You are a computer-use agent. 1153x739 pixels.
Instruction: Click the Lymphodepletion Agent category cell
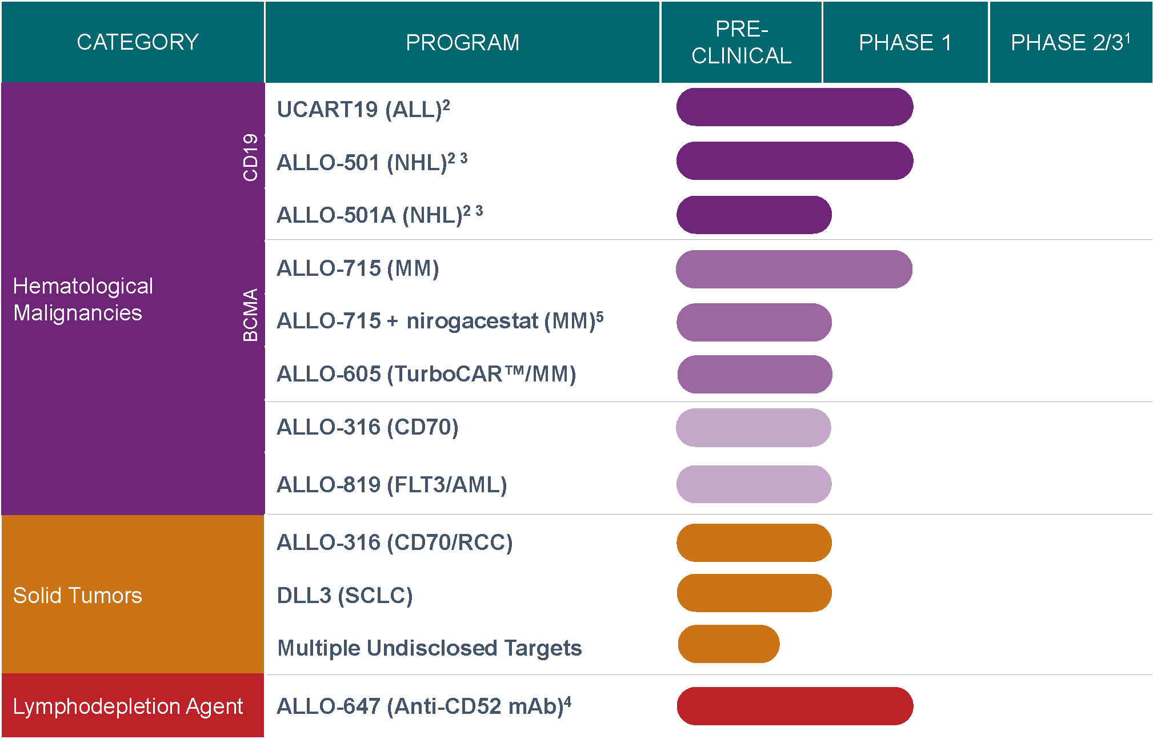(128, 706)
